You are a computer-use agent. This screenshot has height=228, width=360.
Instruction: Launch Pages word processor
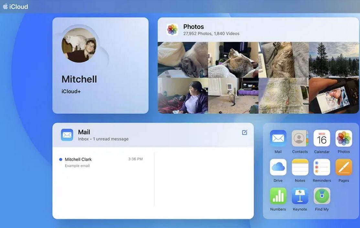[x=344, y=168]
